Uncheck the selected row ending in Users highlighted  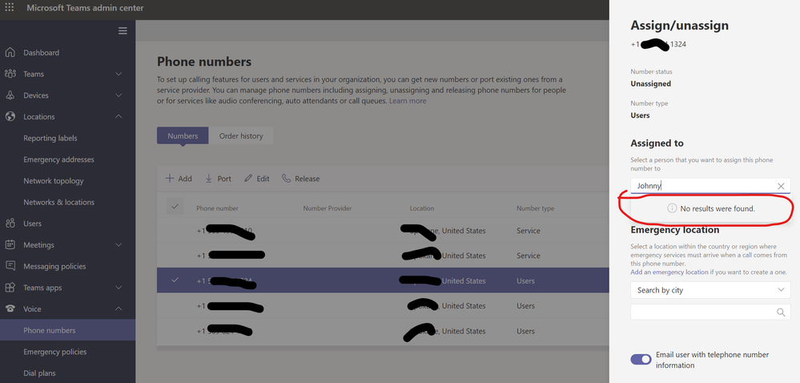click(x=175, y=280)
